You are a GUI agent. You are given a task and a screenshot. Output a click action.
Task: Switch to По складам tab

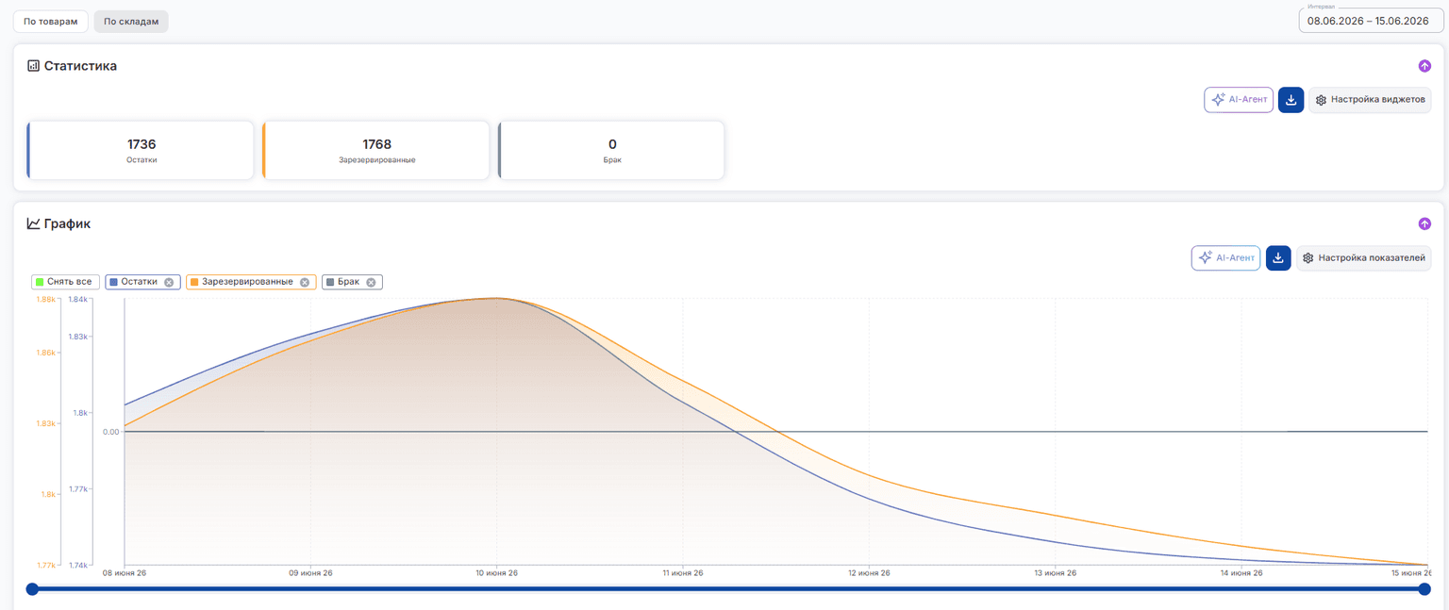131,21
